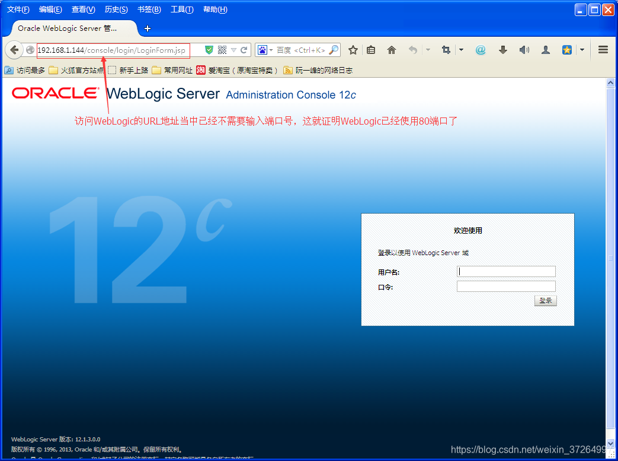
Task: Open downloads with the down arrow icon
Action: click(503, 50)
